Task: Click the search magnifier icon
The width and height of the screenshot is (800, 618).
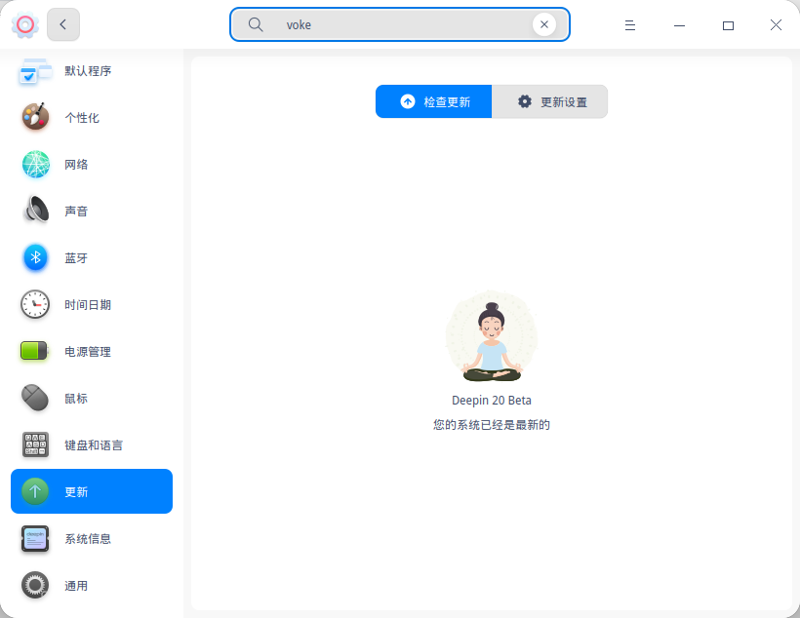Action: coord(255,24)
